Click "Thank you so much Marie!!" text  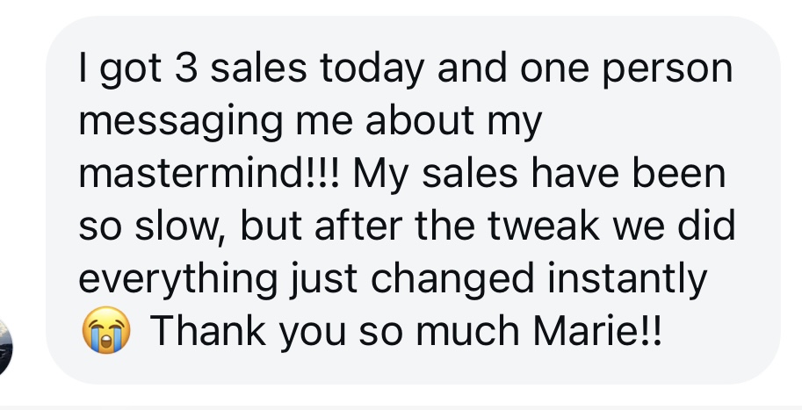410,334
